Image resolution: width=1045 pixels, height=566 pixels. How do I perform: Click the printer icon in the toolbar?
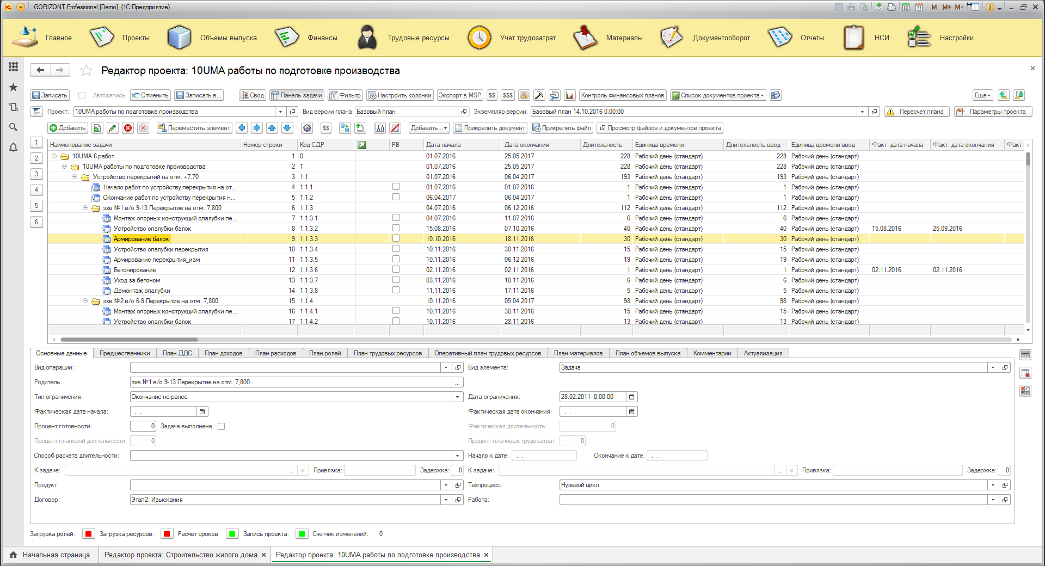pyautogui.click(x=776, y=95)
